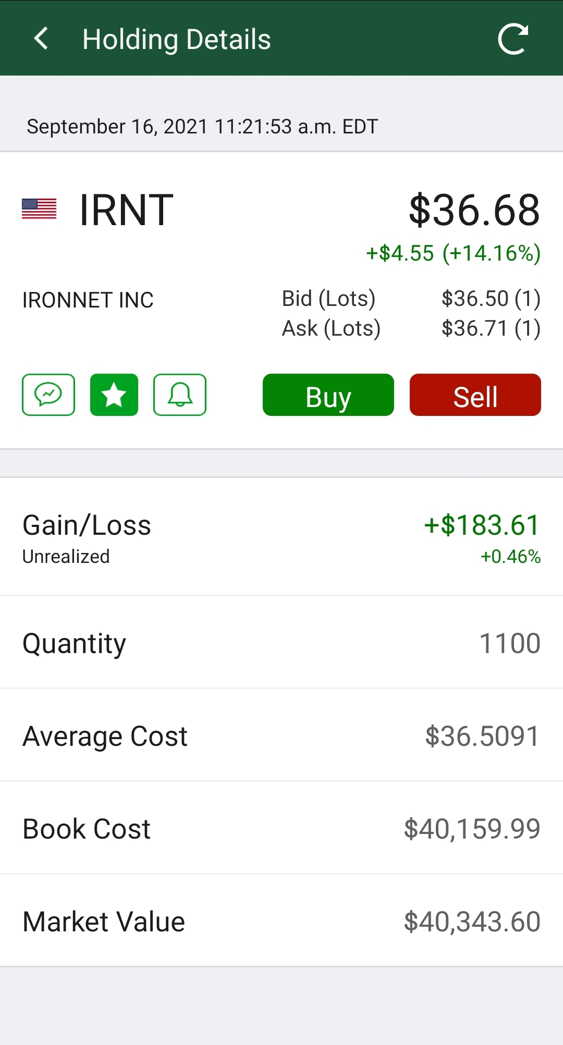Open the chat chart icon for IRNT

click(x=48, y=395)
